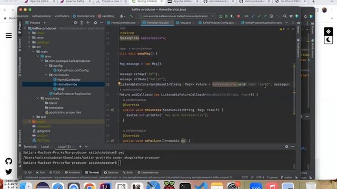Open the Git tool window

coord(28,173)
